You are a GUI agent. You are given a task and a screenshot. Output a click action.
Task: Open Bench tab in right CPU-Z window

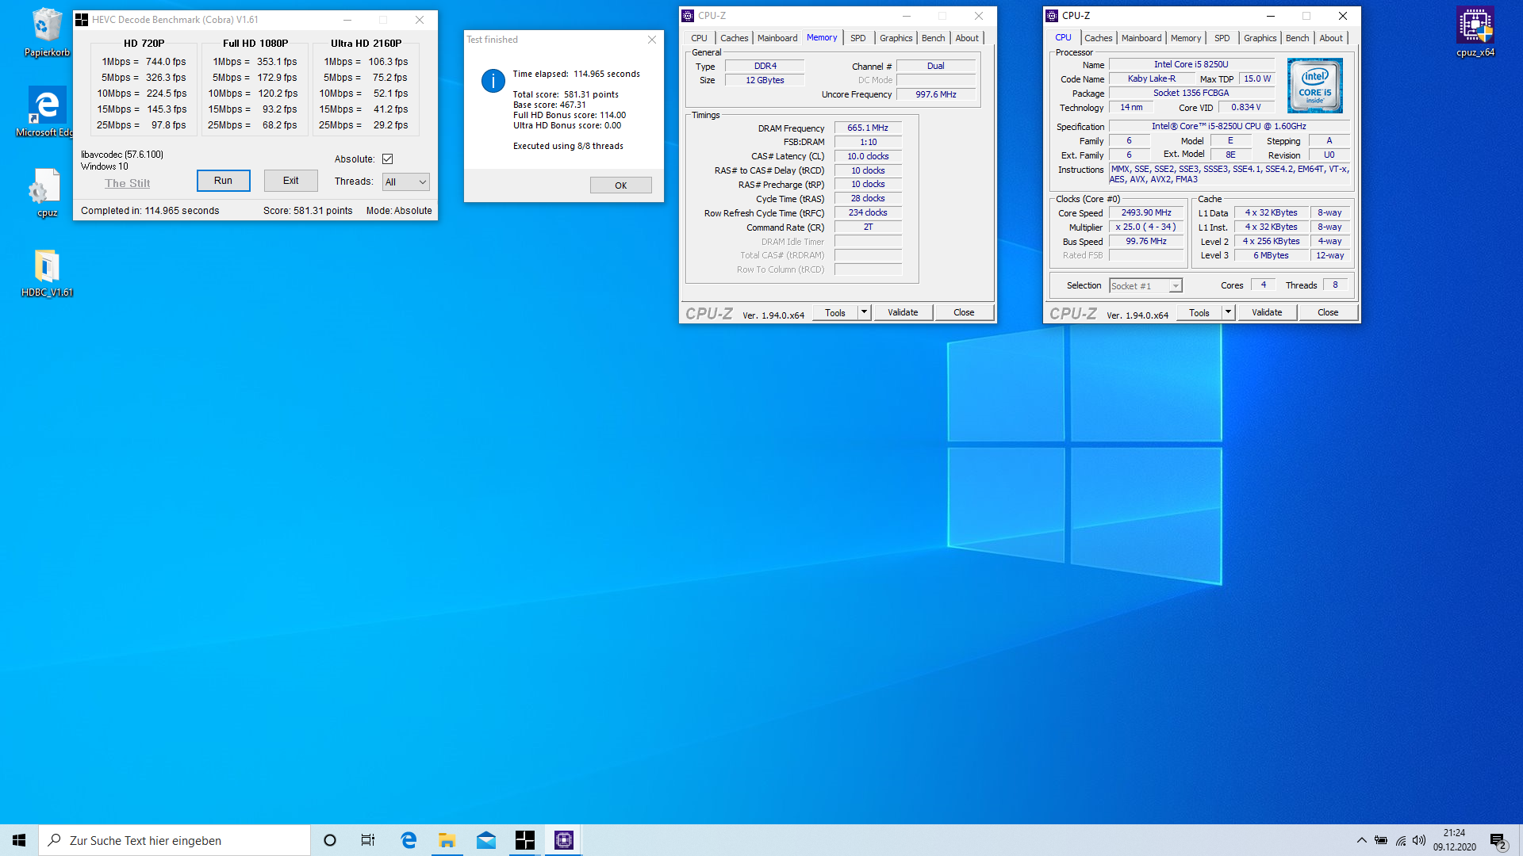click(x=1297, y=38)
